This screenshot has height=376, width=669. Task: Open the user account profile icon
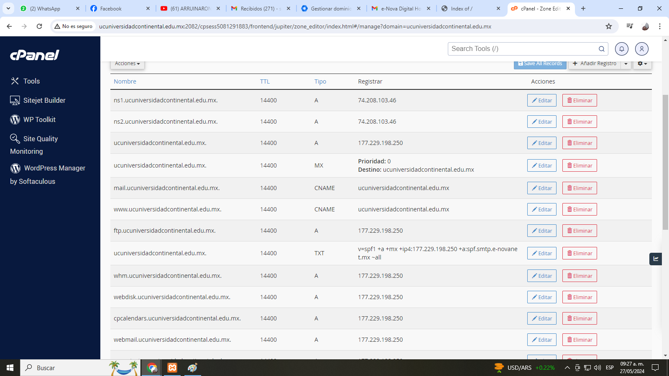[641, 49]
